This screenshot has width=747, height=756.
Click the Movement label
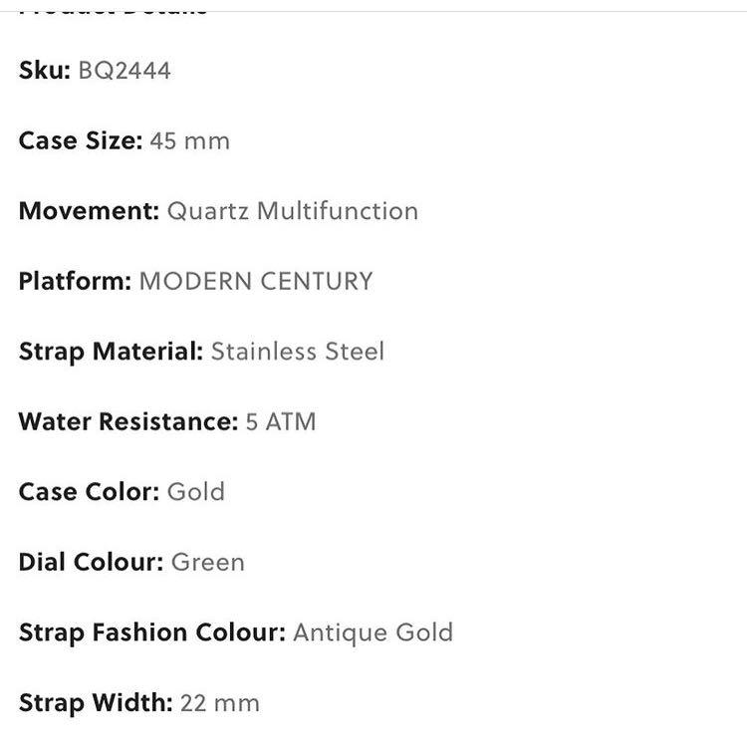pyautogui.click(x=90, y=211)
